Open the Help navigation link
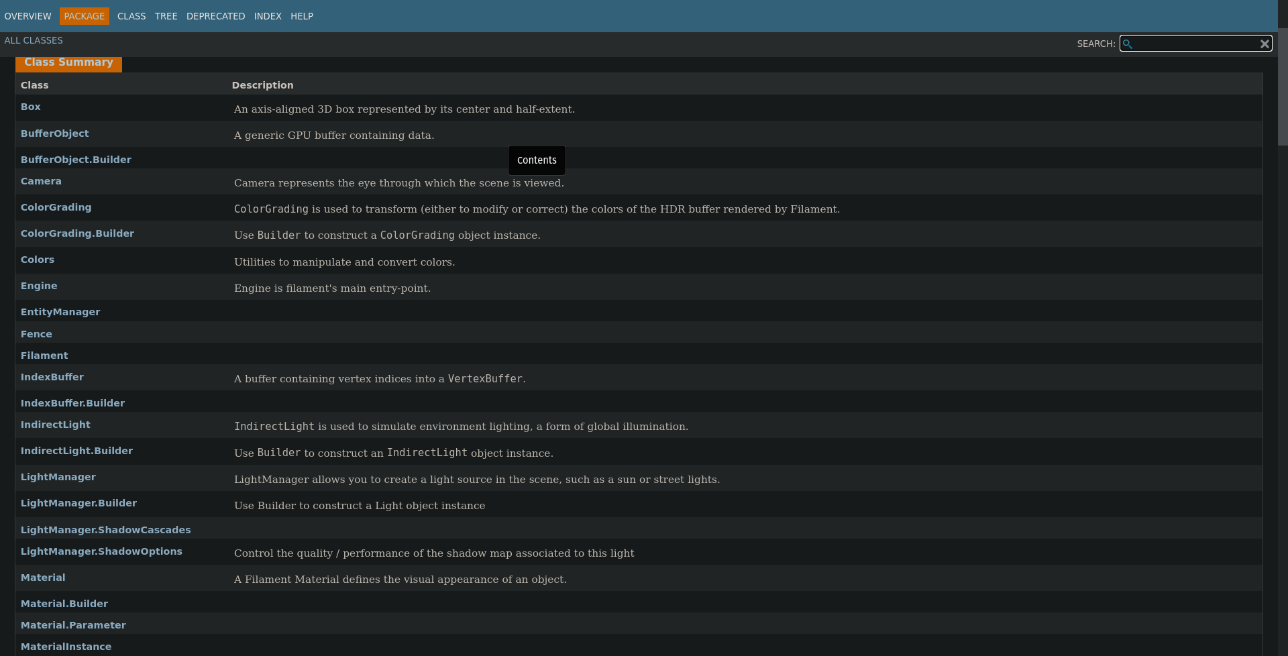 [x=302, y=16]
